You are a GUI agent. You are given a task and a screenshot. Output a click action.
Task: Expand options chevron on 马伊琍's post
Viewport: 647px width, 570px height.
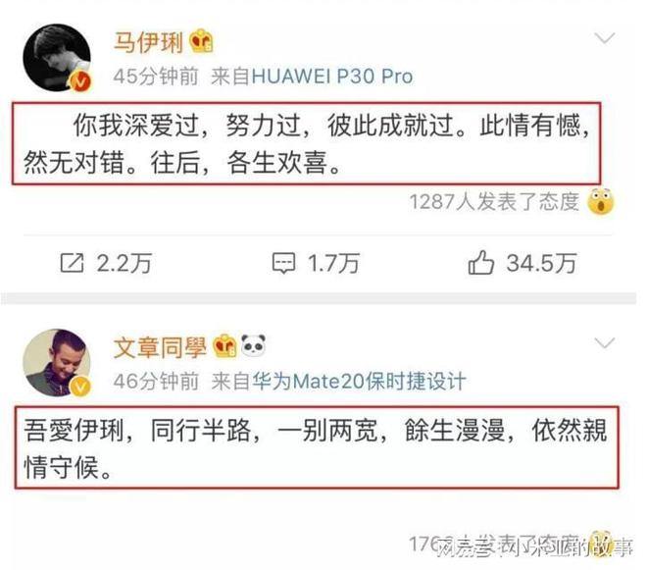point(605,38)
